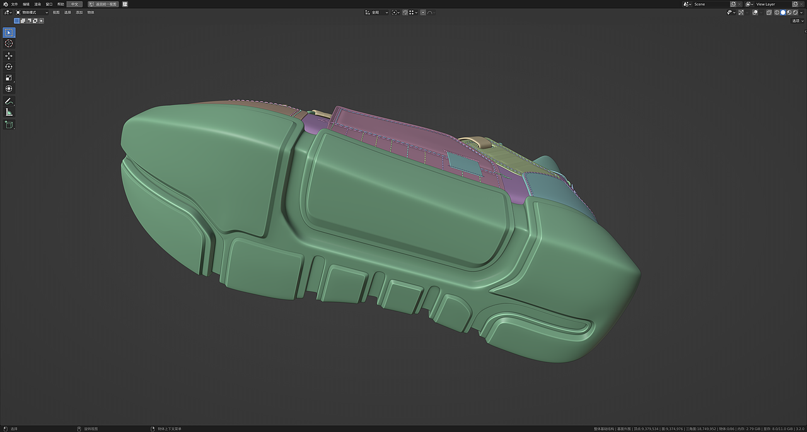Select the intersect-selection mode icon
This screenshot has height=432, width=807.
[x=42, y=21]
